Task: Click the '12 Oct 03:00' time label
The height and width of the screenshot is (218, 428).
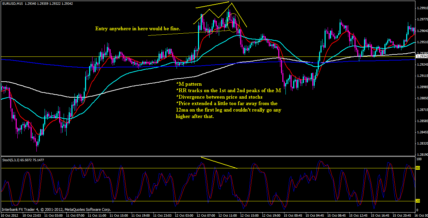Action: pos(184,215)
